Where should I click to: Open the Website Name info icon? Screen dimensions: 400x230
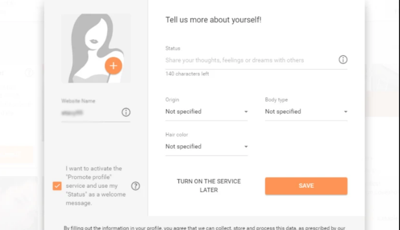point(126,112)
